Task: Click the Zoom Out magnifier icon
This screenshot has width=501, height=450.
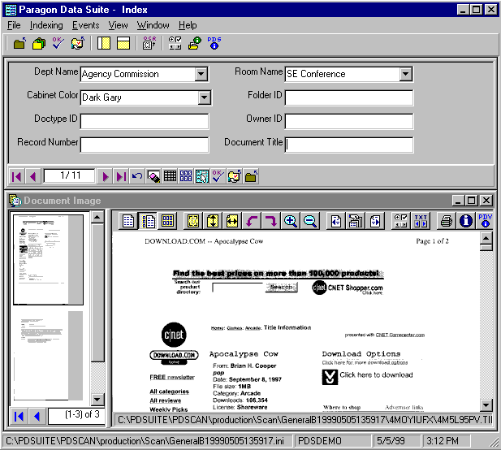Action: pyautogui.click(x=309, y=221)
